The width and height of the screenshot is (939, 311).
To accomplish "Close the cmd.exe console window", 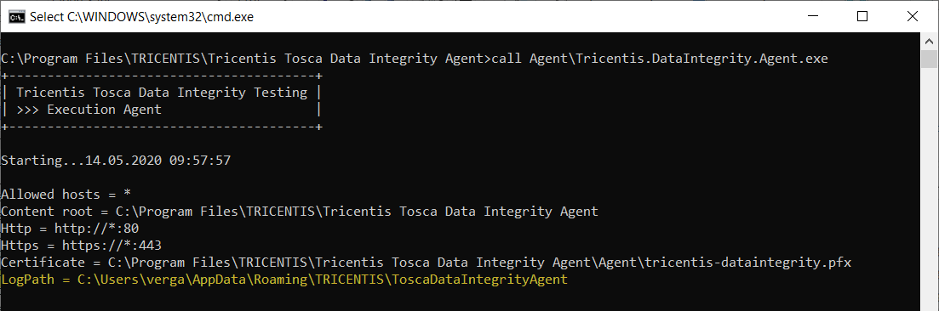I will tap(913, 17).
